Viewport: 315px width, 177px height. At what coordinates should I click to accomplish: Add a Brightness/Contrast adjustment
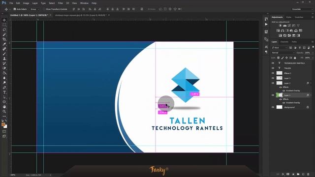[280, 26]
